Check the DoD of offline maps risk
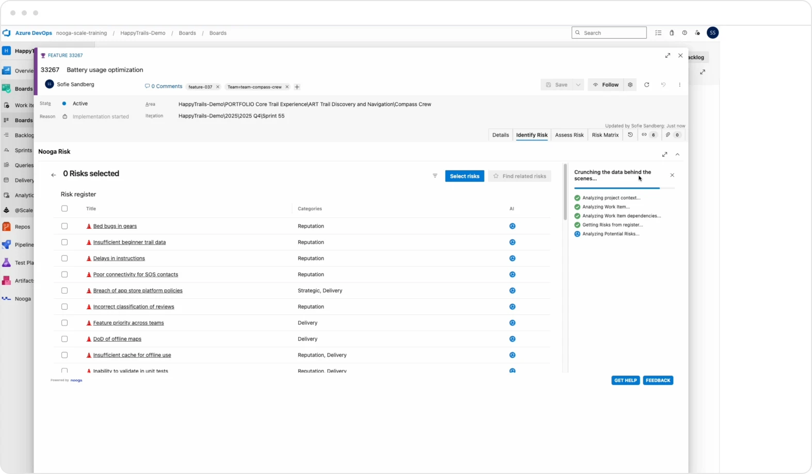The image size is (812, 474). point(64,339)
